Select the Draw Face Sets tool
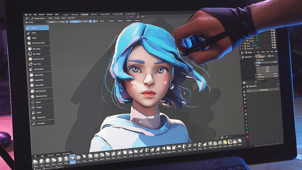This screenshot has width=302, height=170. point(38,43)
